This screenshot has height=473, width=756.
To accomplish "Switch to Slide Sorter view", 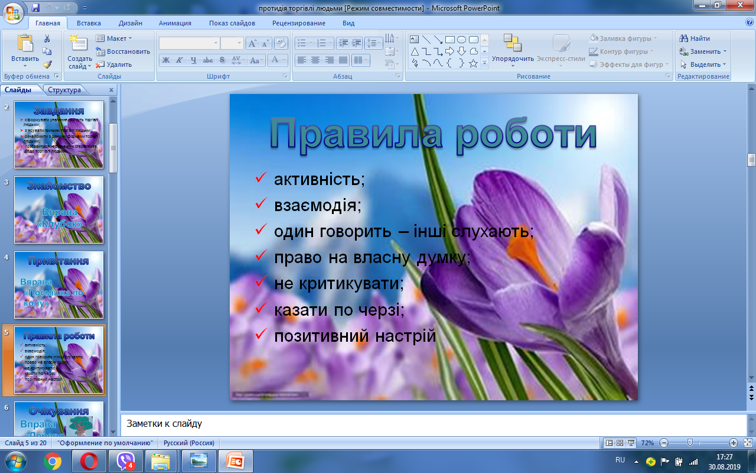I will tap(620, 443).
